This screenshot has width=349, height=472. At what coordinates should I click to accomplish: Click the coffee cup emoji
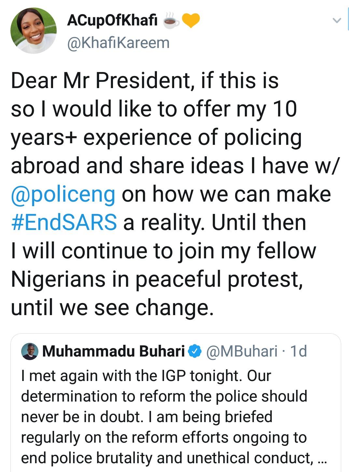pos(171,21)
